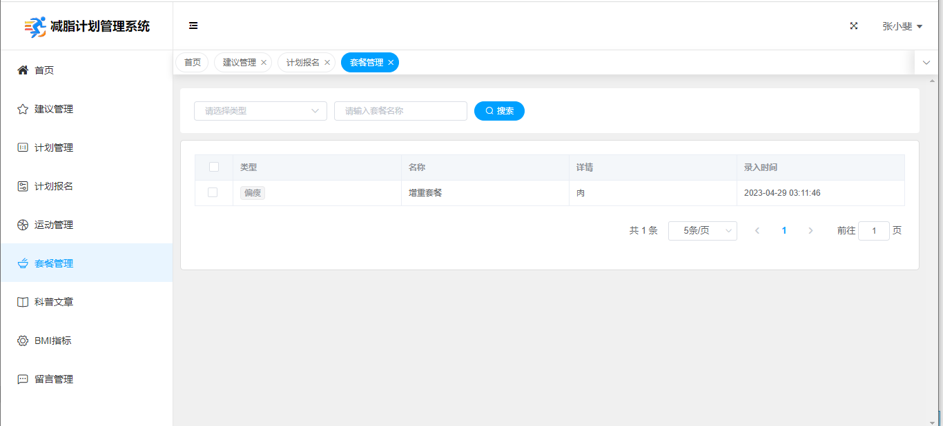Open 首页 in the sidebar

tap(86, 70)
